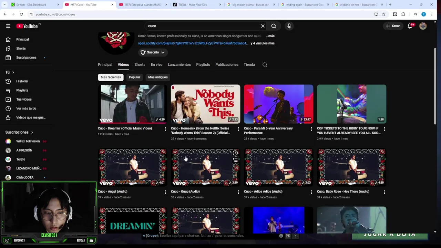
Task: Open the Spotify playlist link
Action: coord(193,43)
